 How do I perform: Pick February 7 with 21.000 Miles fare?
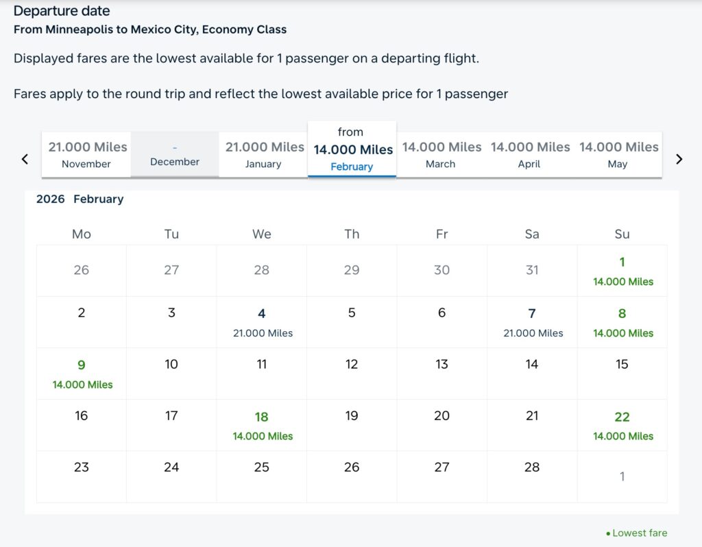(532, 323)
